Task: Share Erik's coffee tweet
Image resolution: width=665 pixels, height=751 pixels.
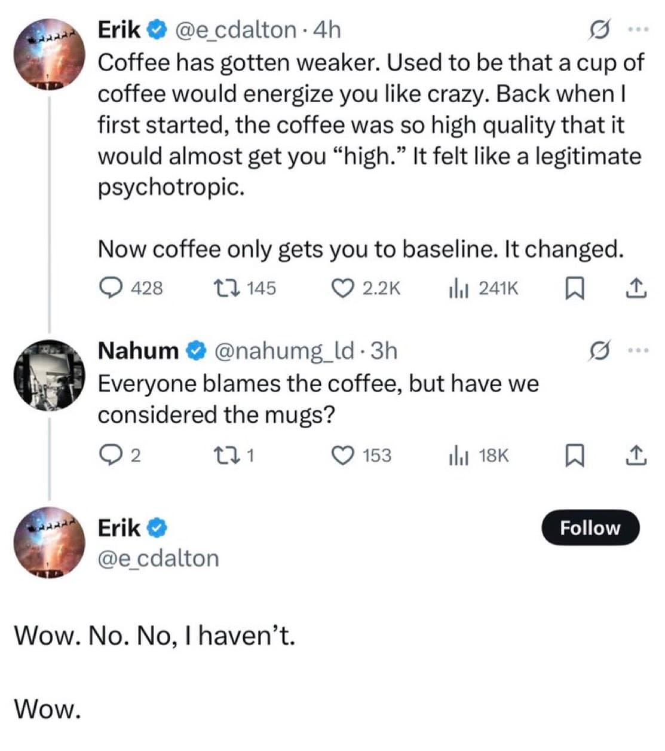Action: 636,288
